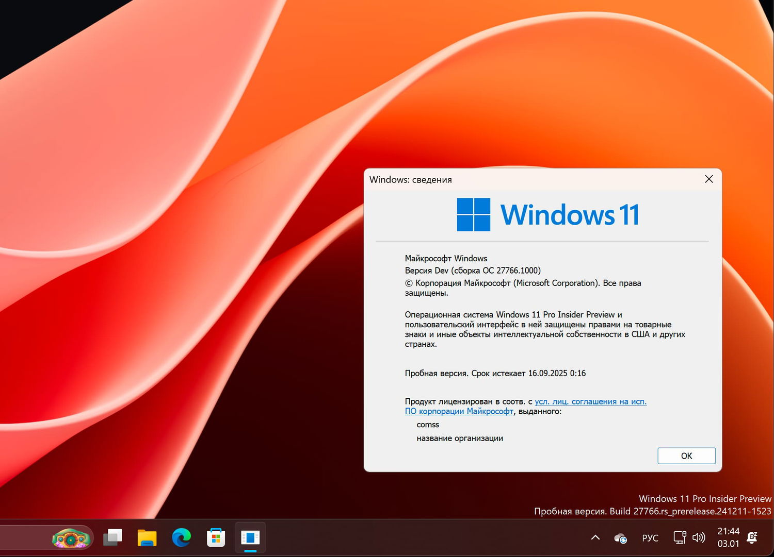This screenshot has width=774, height=557.
Task: Open Microsoft Store from the taskbar
Action: tap(216, 537)
